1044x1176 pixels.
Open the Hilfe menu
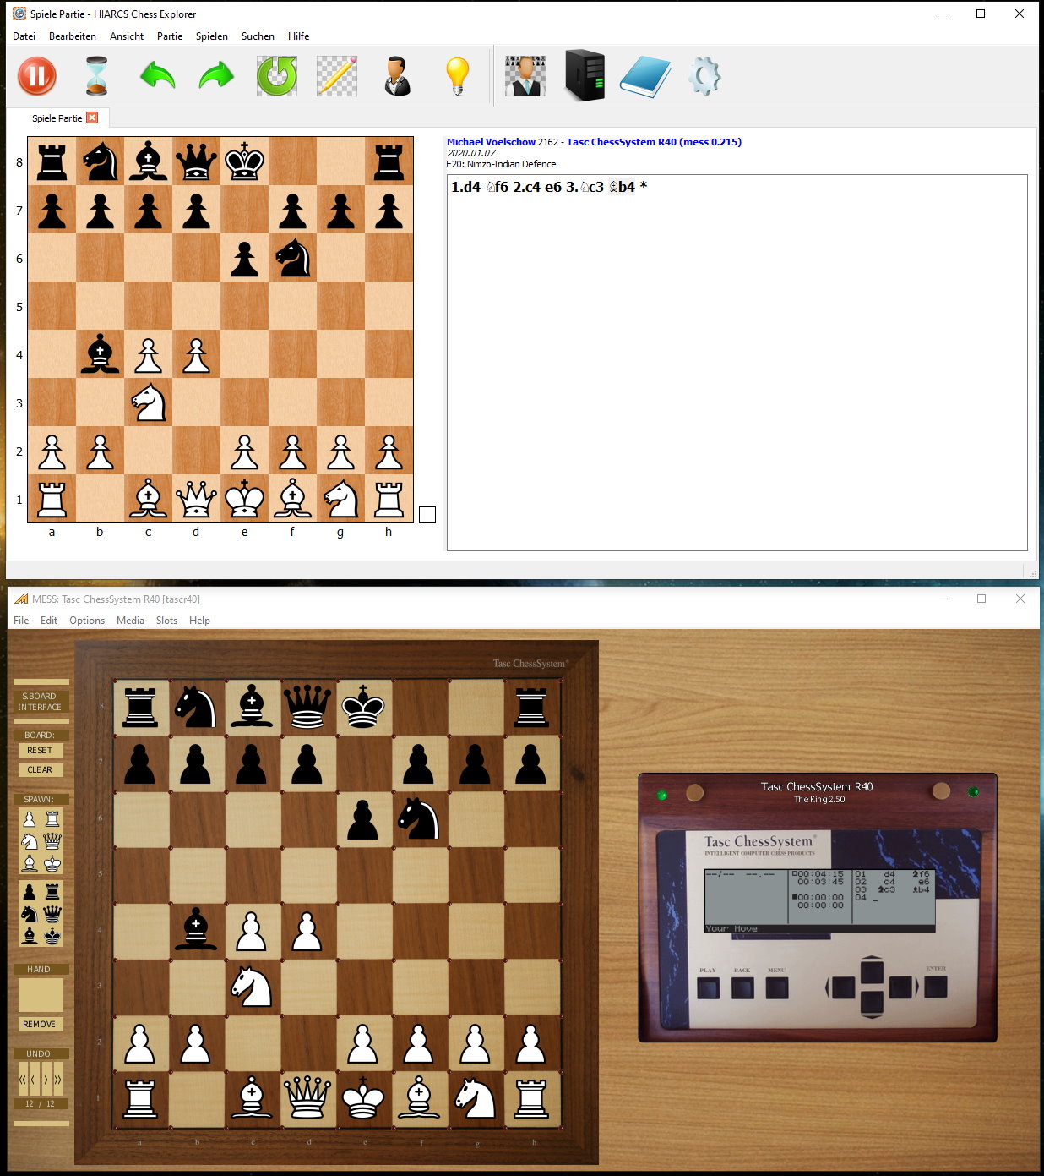click(x=299, y=36)
